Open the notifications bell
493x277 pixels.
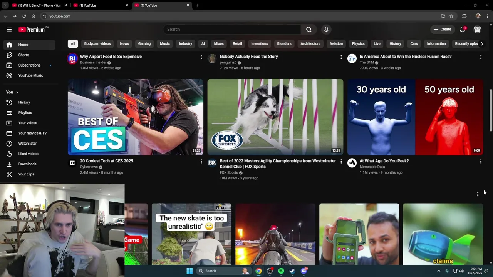(463, 29)
